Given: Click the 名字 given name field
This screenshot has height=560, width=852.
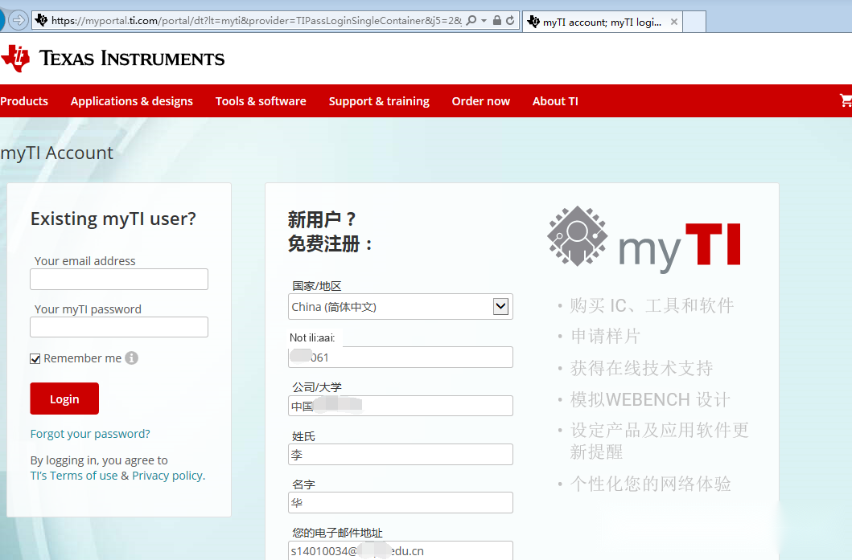Looking at the screenshot, I should [x=401, y=502].
